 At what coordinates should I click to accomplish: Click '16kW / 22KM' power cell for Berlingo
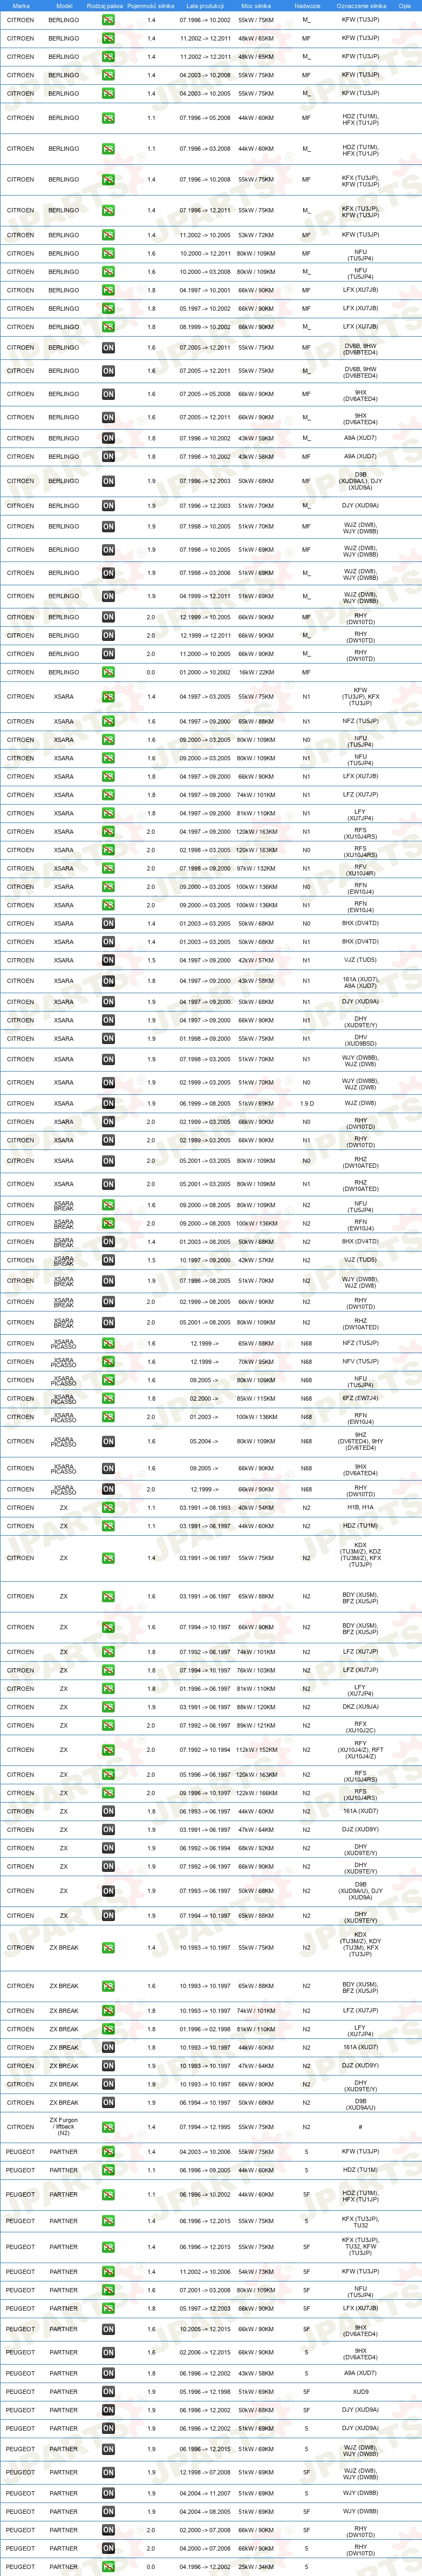255,672
